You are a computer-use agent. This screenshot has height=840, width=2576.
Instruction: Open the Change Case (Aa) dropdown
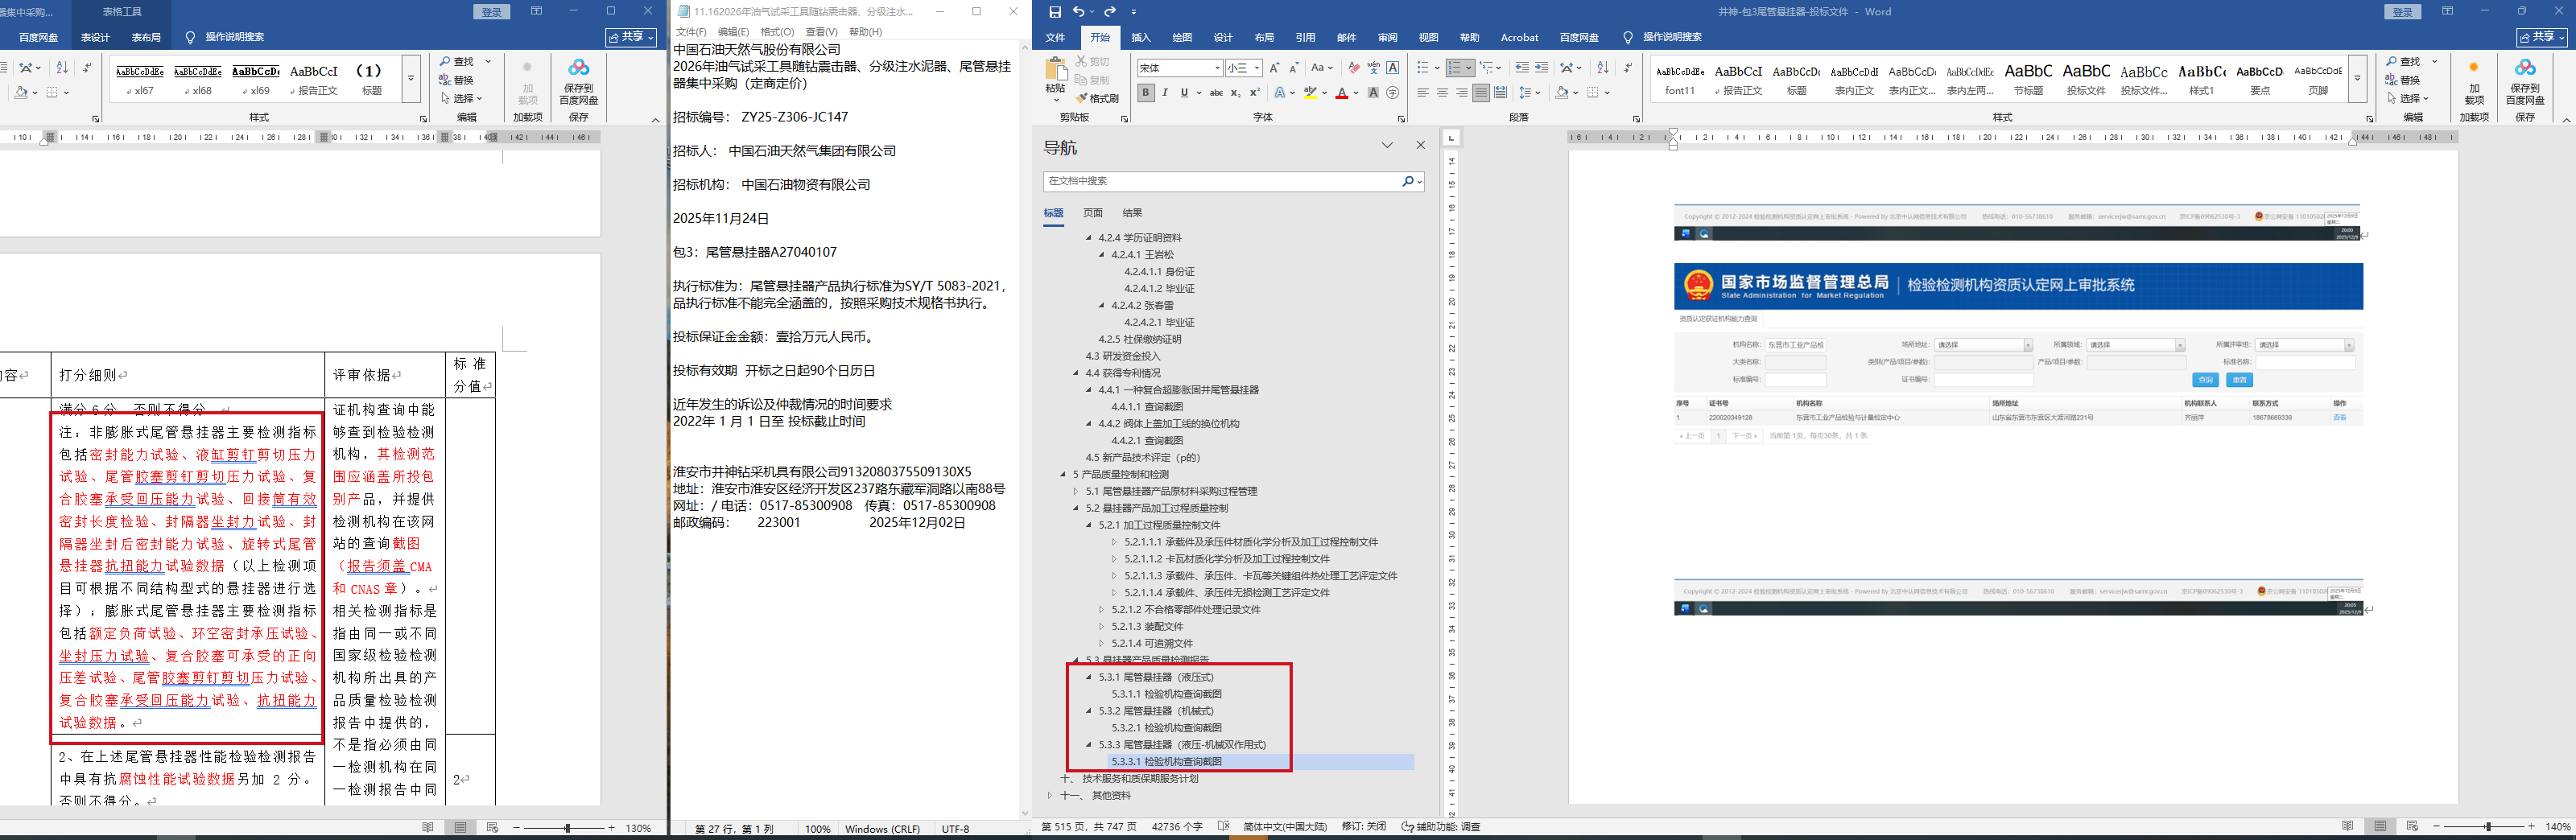(x=1322, y=68)
